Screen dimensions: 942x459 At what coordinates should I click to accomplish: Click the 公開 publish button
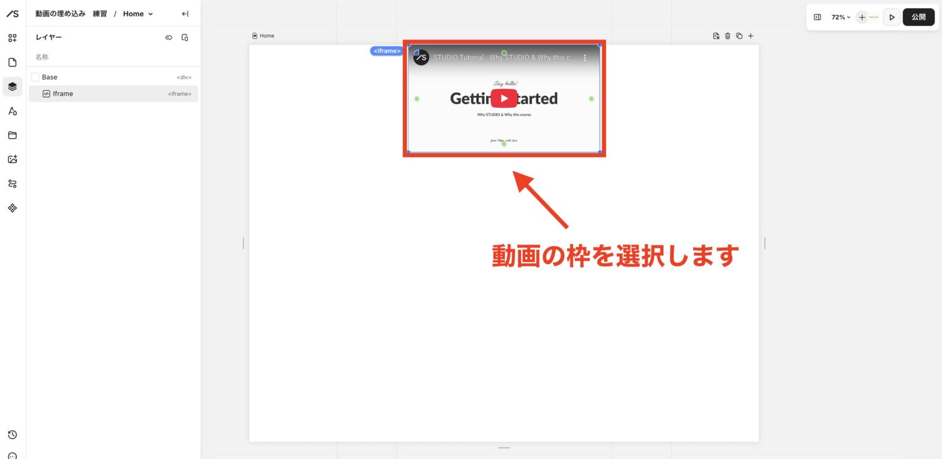click(918, 17)
